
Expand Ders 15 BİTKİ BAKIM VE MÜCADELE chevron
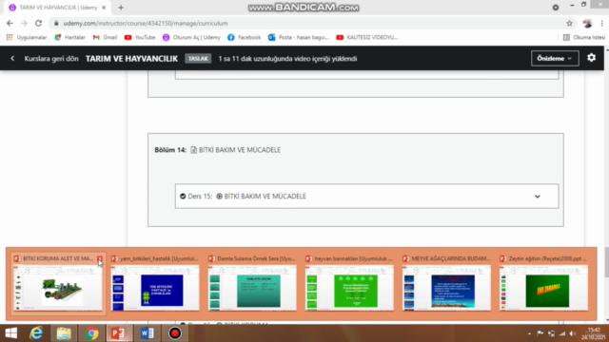coord(537,197)
